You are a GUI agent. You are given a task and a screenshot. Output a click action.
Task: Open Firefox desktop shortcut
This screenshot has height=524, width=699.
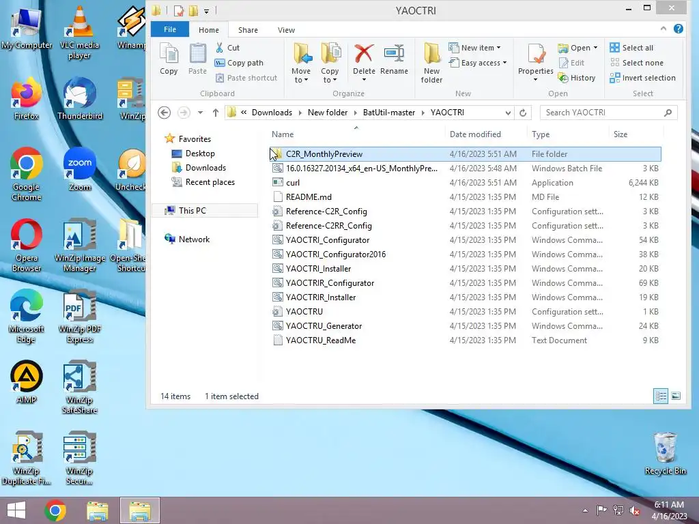coord(27,98)
